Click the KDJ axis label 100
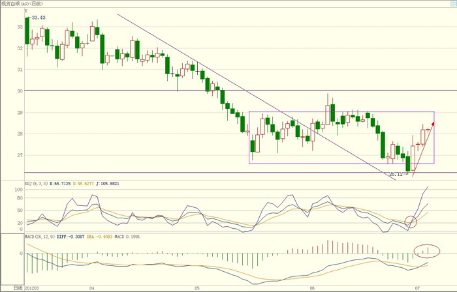Screen dimensions: 457x292 click(x=19, y=190)
